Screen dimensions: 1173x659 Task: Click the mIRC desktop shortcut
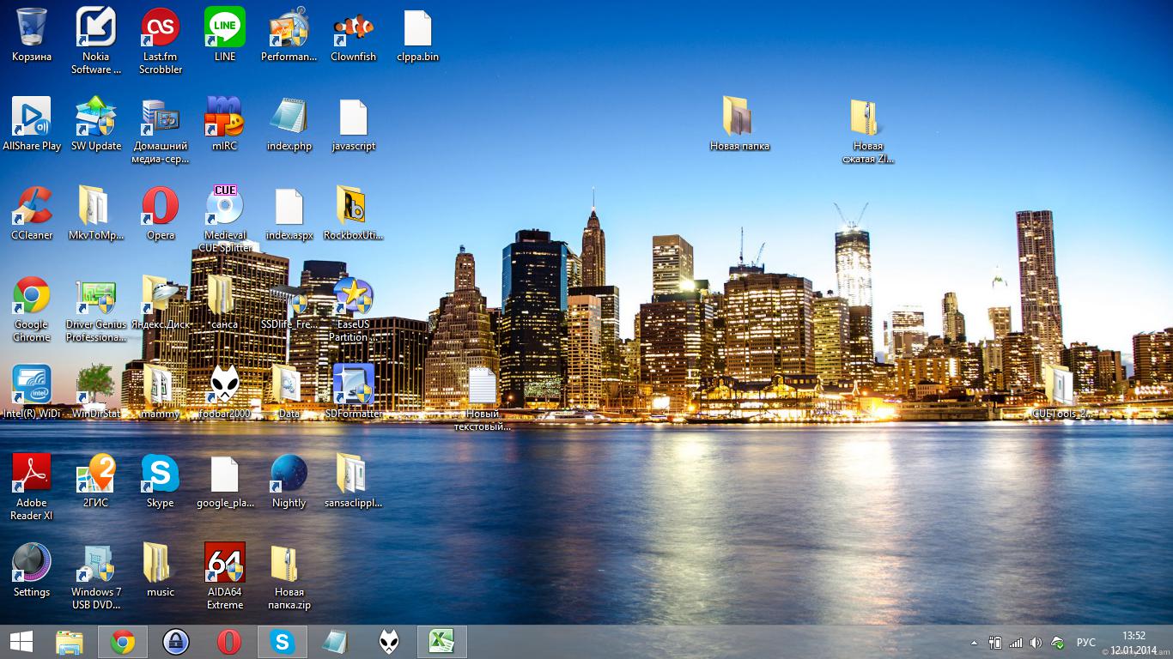[224, 119]
